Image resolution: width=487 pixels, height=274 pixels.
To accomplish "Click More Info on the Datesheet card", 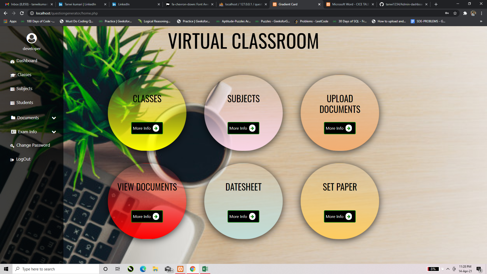I will click(x=243, y=216).
